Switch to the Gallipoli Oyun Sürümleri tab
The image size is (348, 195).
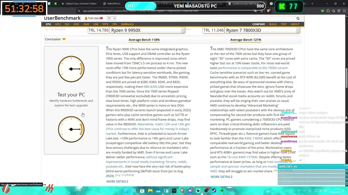pyautogui.click(x=79, y=4)
